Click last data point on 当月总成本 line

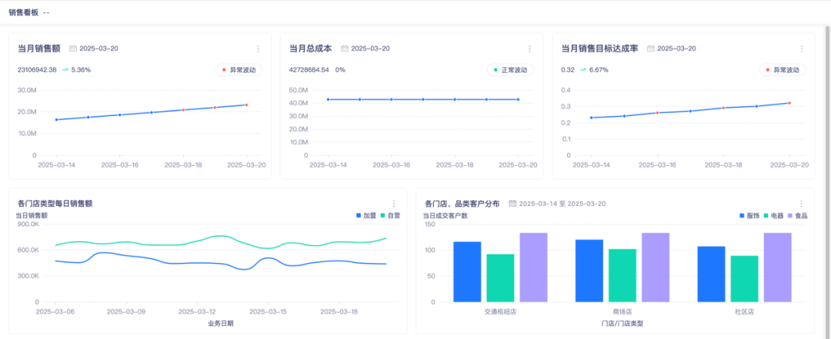pos(518,100)
